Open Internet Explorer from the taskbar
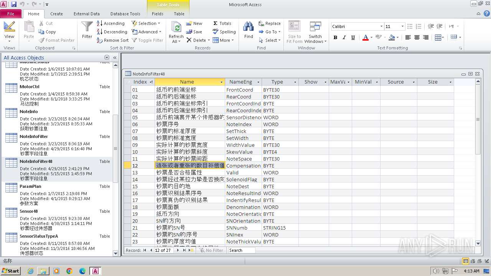This screenshot has width=491, height=276. 30,271
